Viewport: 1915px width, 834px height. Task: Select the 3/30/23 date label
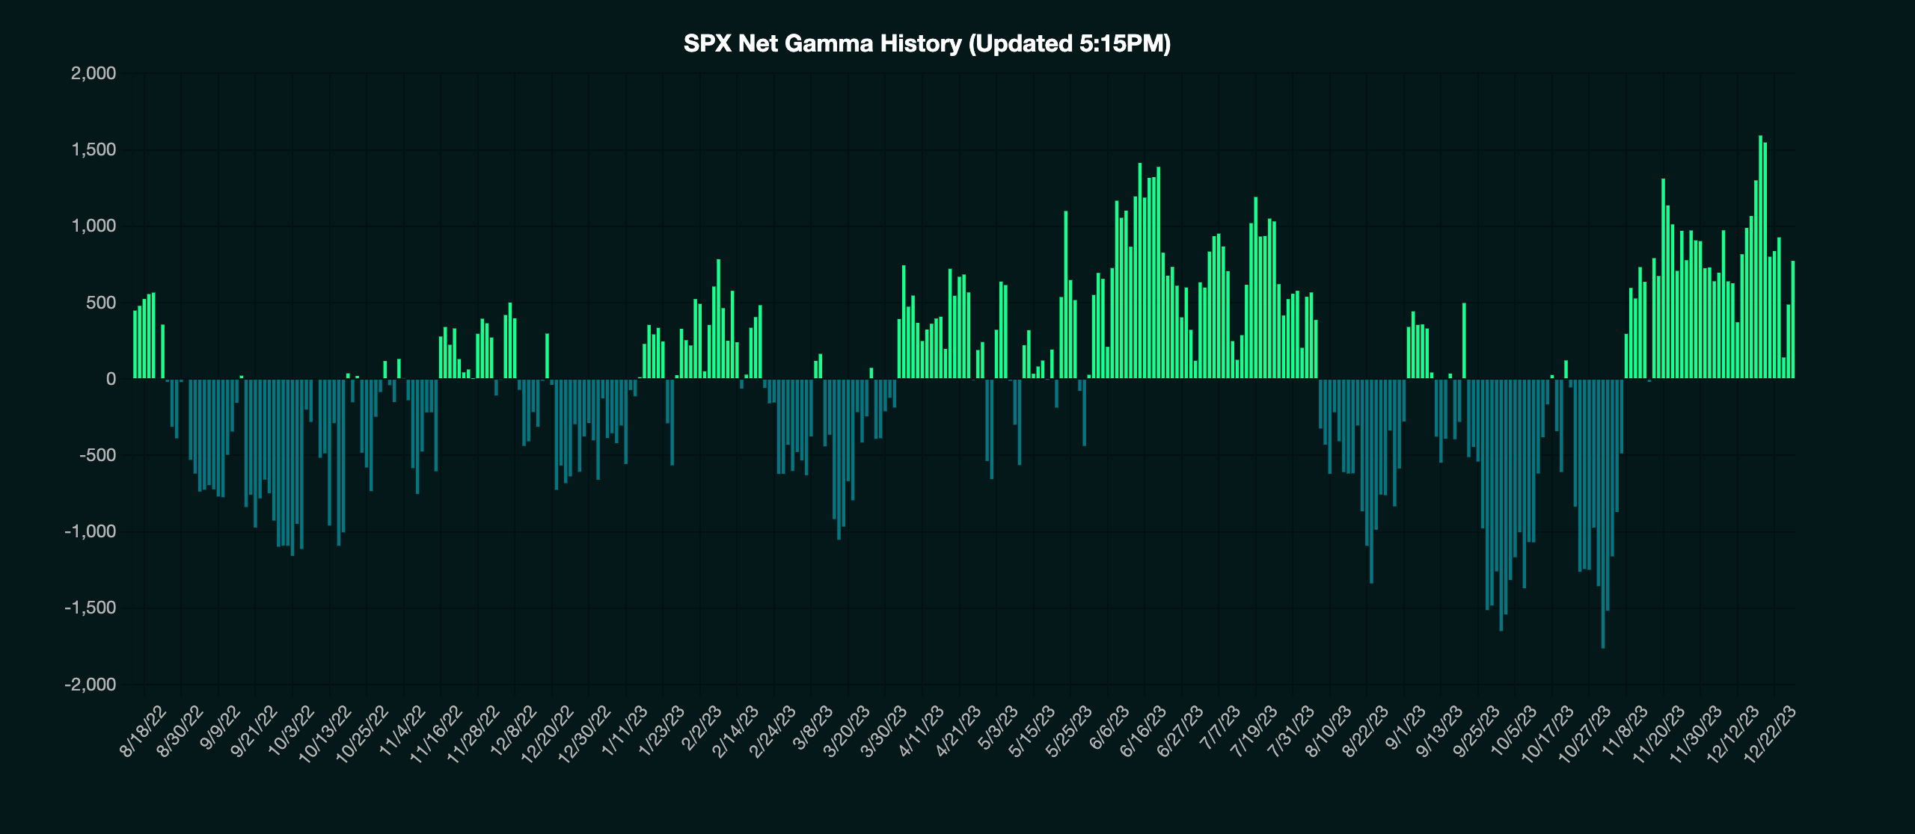tap(883, 732)
